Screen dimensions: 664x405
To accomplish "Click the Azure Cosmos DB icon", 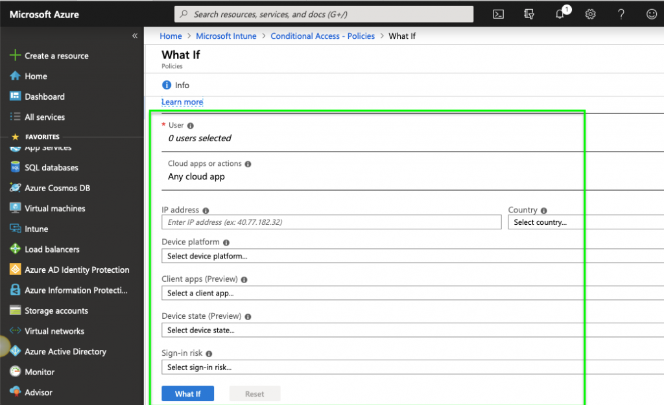I will (x=16, y=187).
